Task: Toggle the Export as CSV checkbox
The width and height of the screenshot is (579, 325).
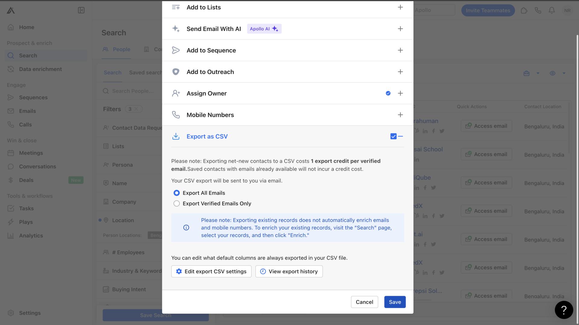Action: coord(393,136)
